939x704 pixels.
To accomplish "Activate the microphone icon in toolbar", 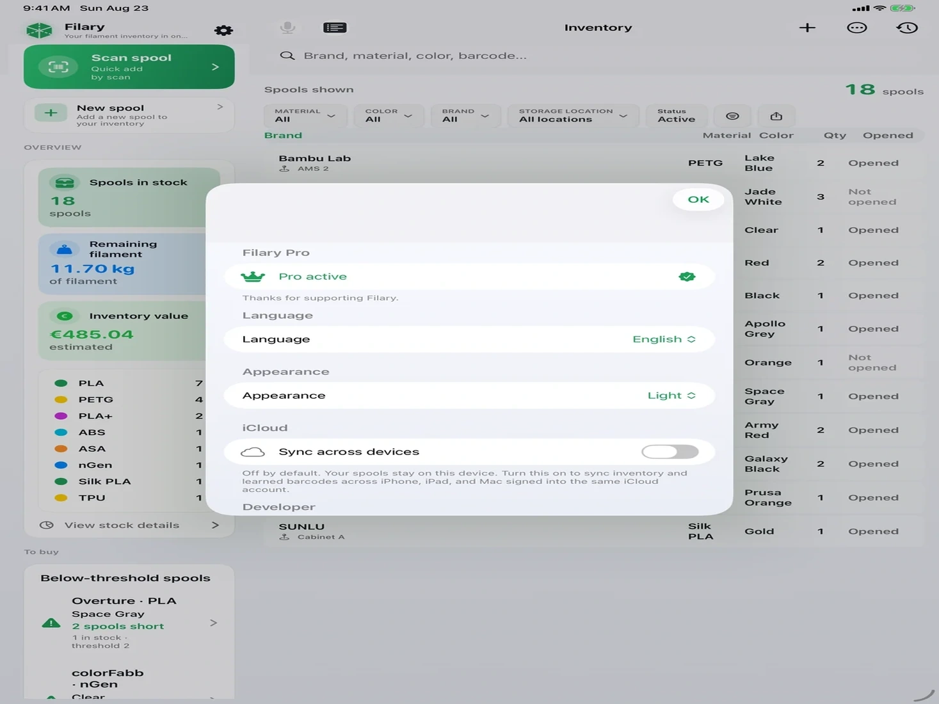I will tap(287, 28).
